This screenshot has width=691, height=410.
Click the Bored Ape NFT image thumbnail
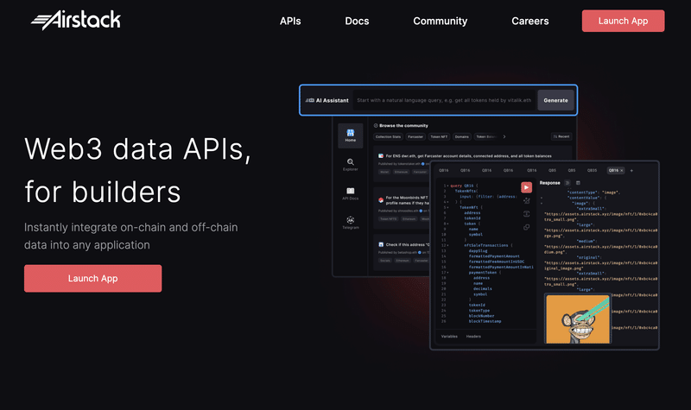coord(578,319)
